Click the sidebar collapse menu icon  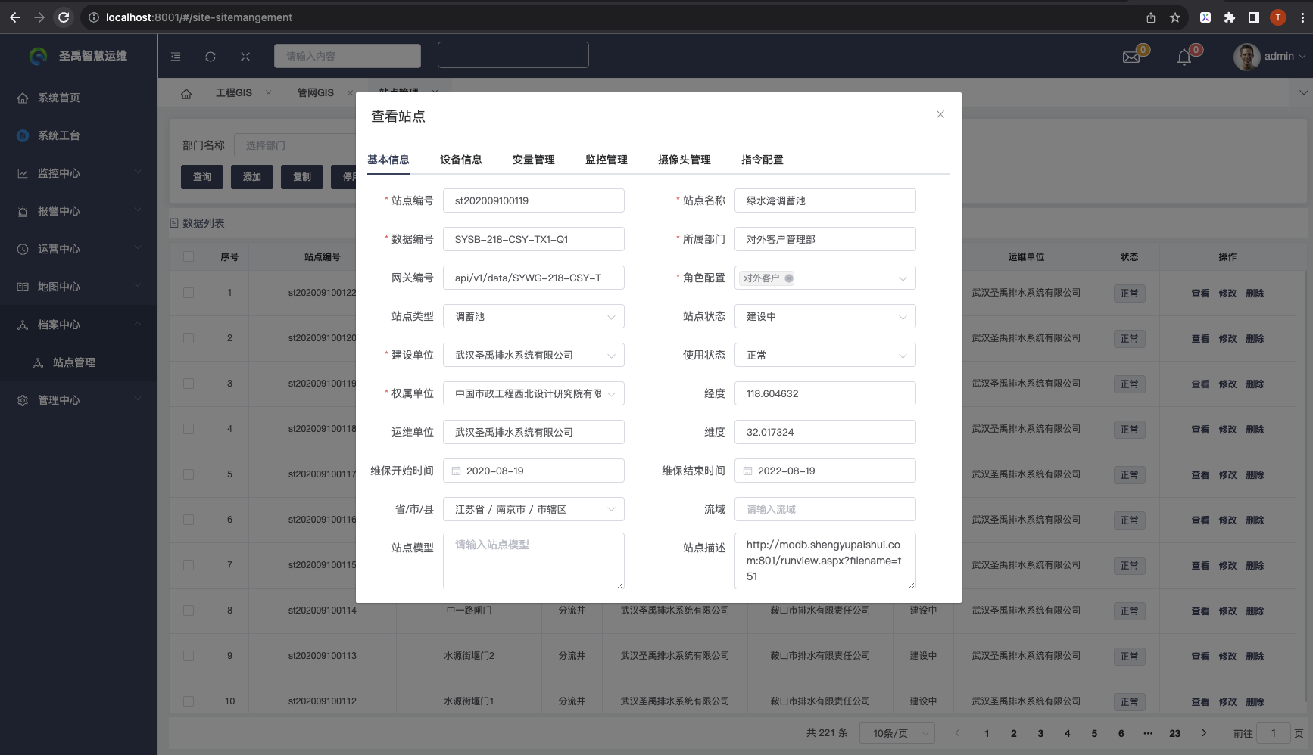[x=176, y=57]
